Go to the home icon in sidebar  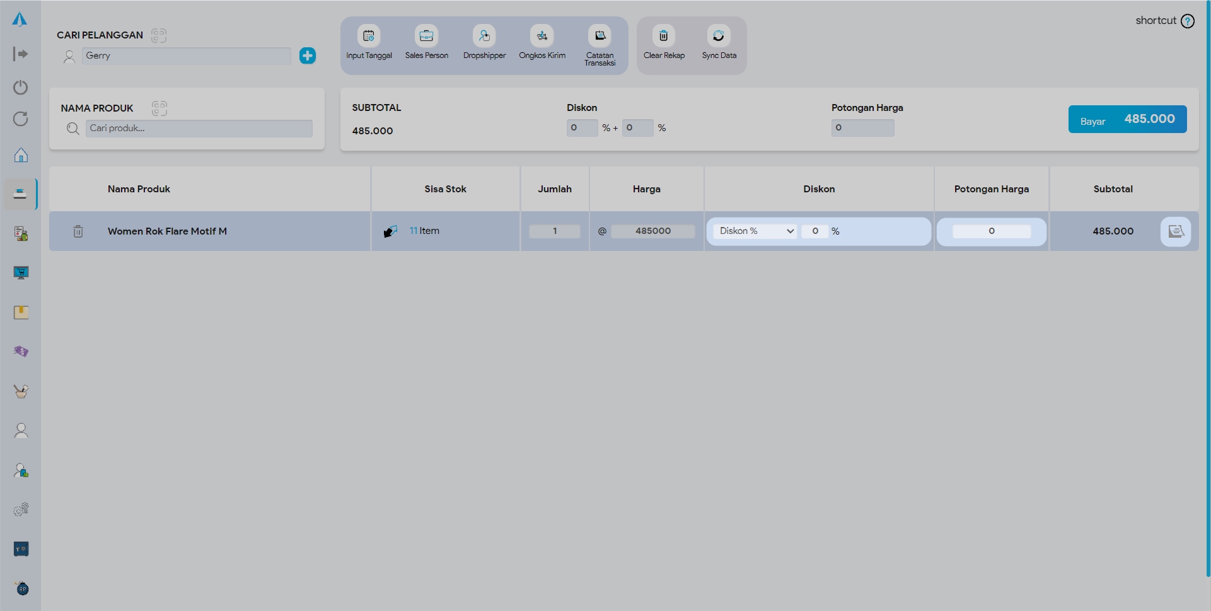point(21,155)
